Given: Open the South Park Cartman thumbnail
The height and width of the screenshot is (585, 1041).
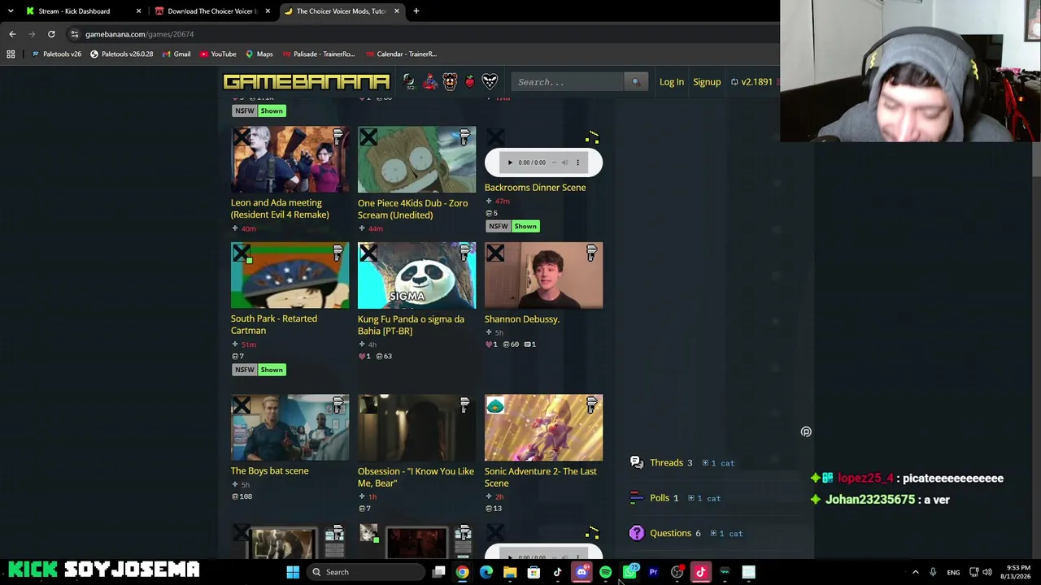Looking at the screenshot, I should [x=290, y=275].
